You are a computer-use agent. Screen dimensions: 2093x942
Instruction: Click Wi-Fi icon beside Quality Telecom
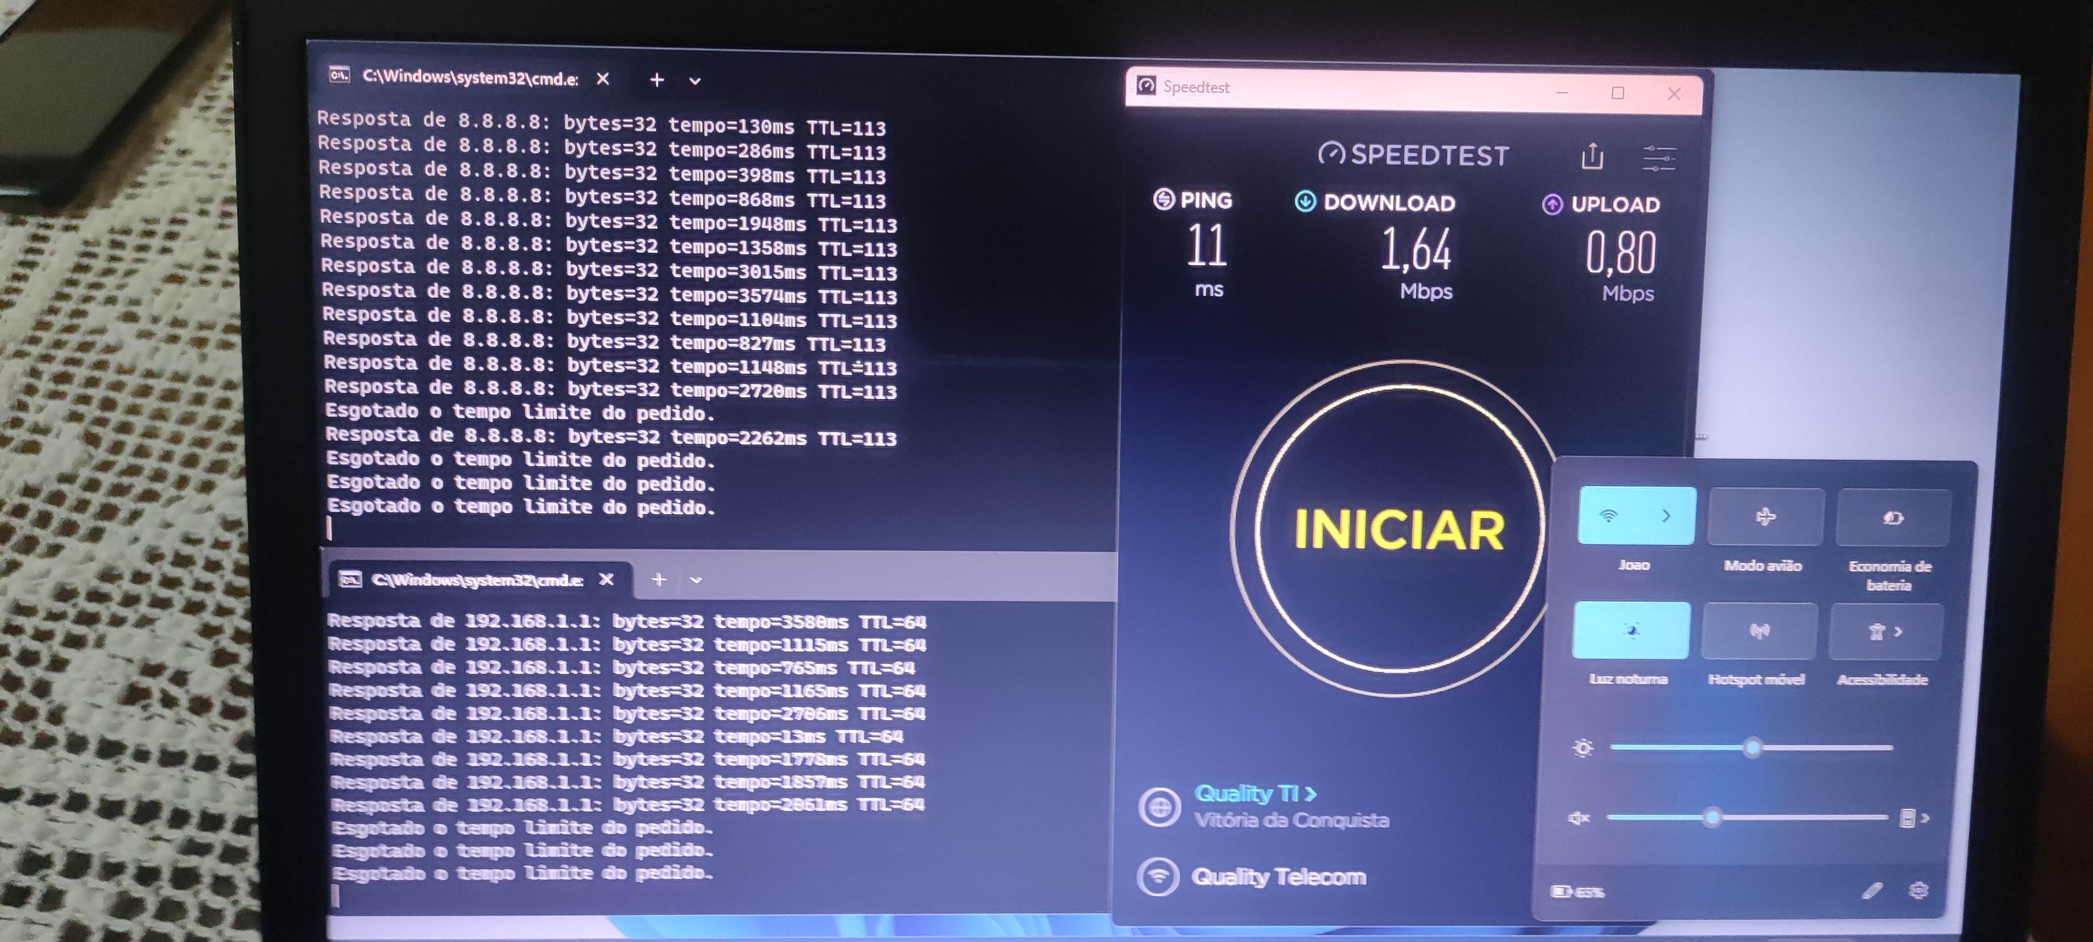pos(1158,877)
